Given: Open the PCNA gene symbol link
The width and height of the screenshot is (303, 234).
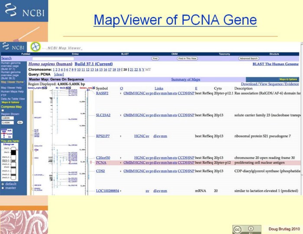Looking at the screenshot, I should (x=101, y=163).
